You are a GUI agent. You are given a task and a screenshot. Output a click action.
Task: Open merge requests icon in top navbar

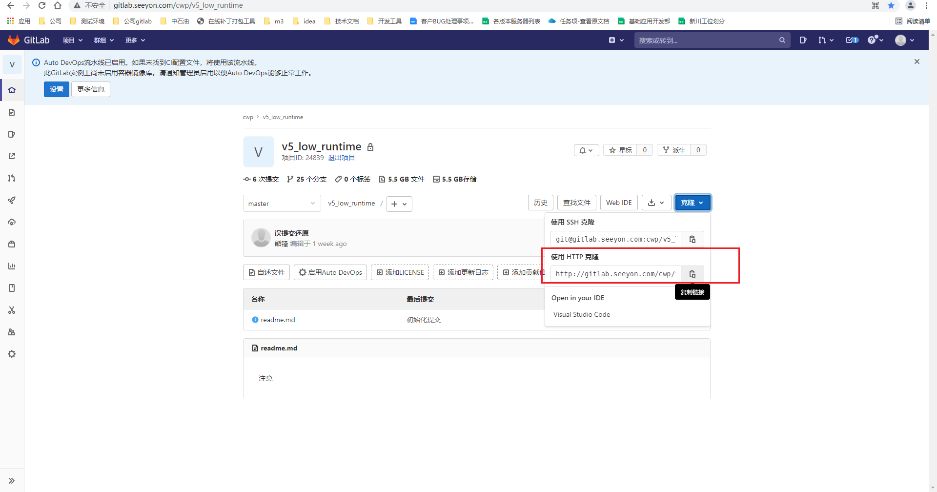825,40
